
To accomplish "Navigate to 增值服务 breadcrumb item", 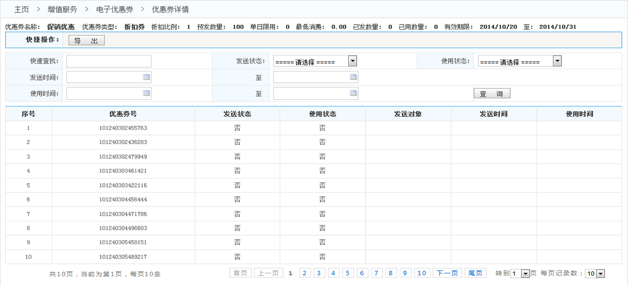I will [x=62, y=10].
